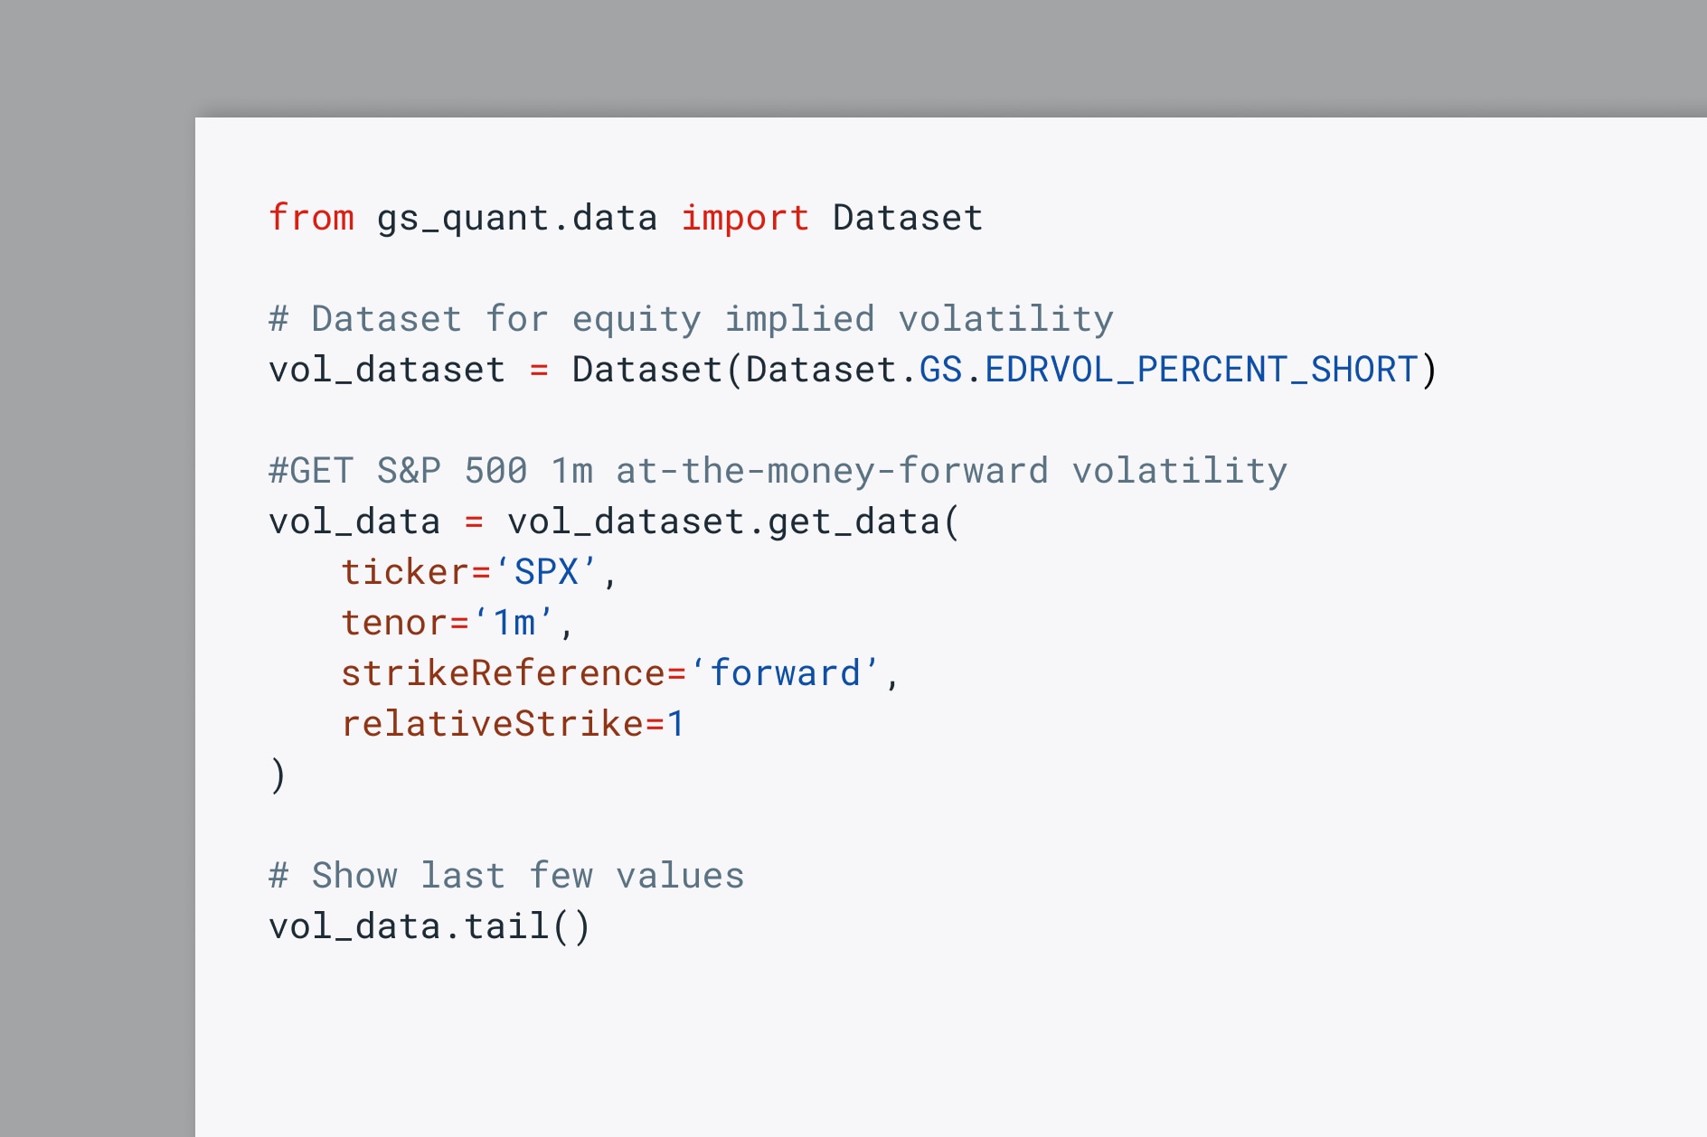Click the 'strikeReference=' parameter name

coord(513,673)
